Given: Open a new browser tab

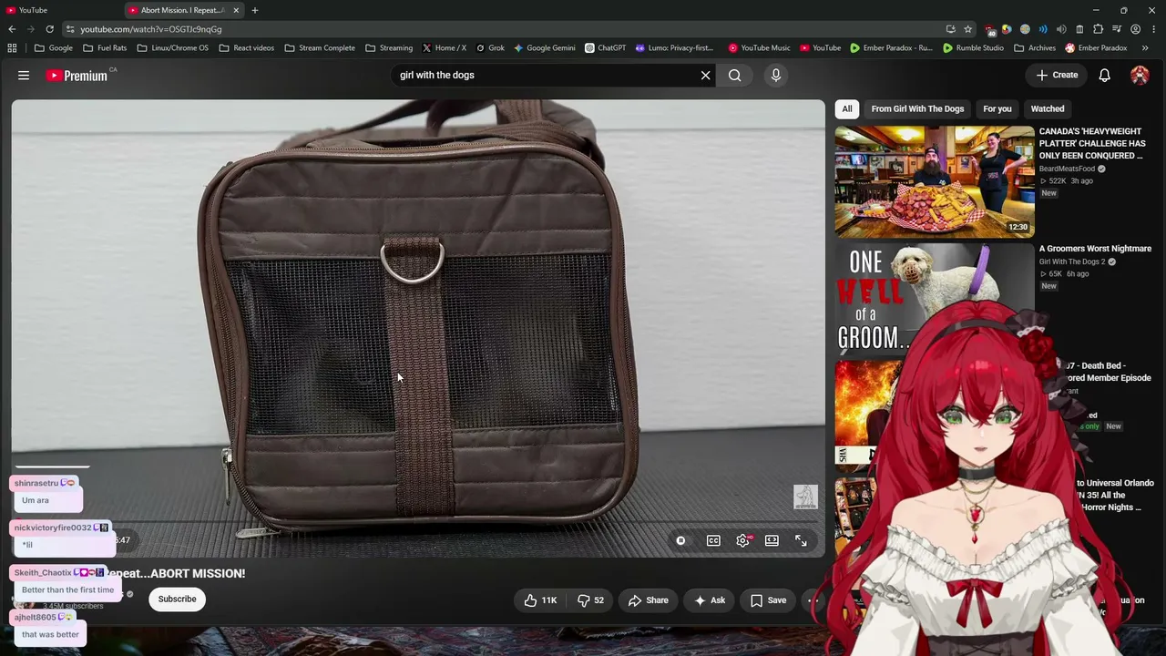Looking at the screenshot, I should coord(255,10).
